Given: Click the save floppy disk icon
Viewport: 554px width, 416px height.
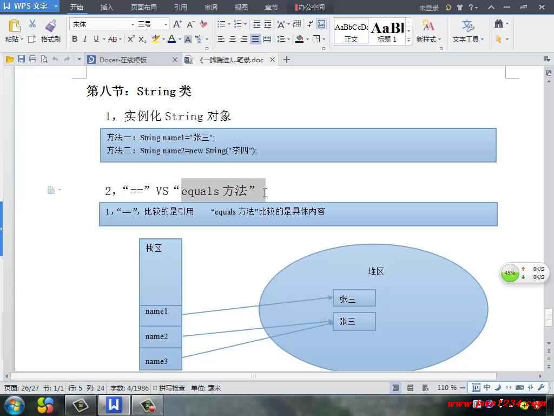Looking at the screenshot, I should pyautogui.click(x=21, y=60).
